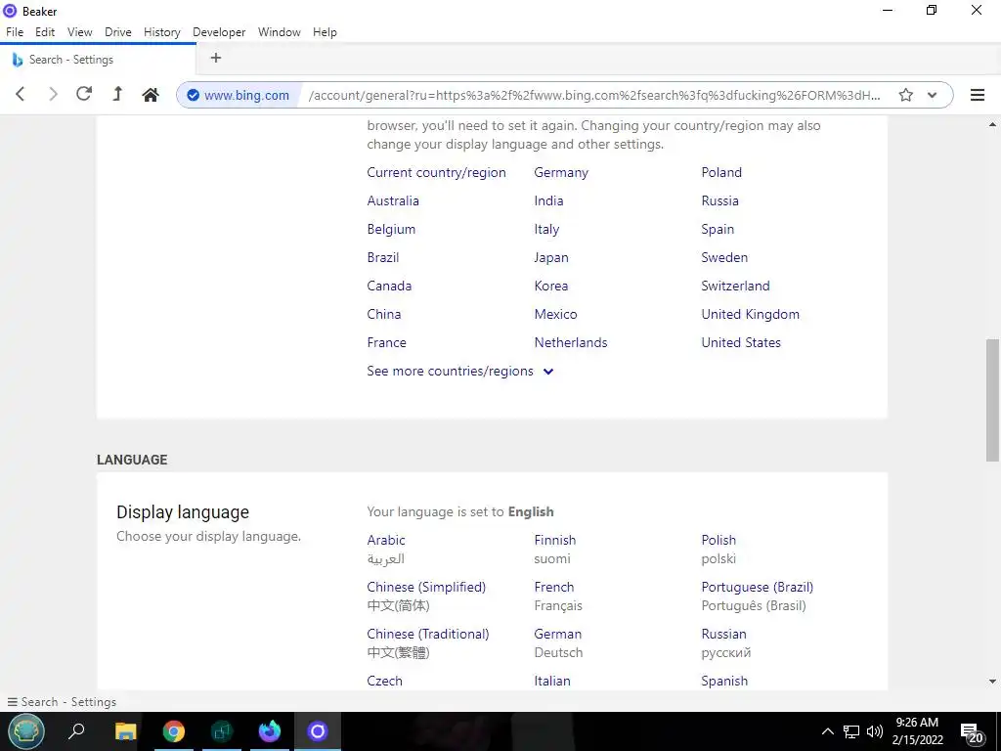
Task: Open the address bar dropdown chevron
Action: [x=932, y=95]
